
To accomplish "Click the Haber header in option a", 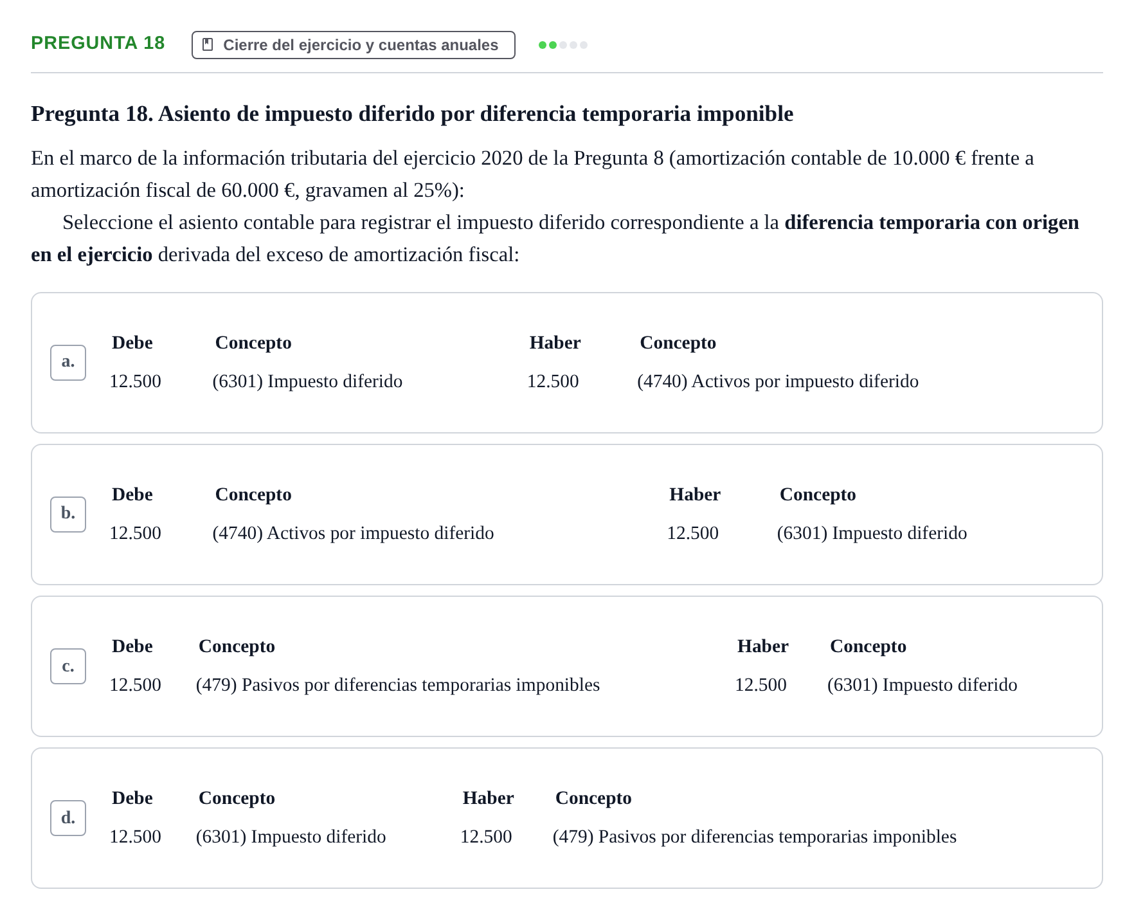I will pyautogui.click(x=555, y=343).
